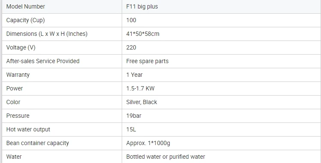This screenshot has height=163, width=321.
Task: Click the Hot water output label
Action: [28, 129]
